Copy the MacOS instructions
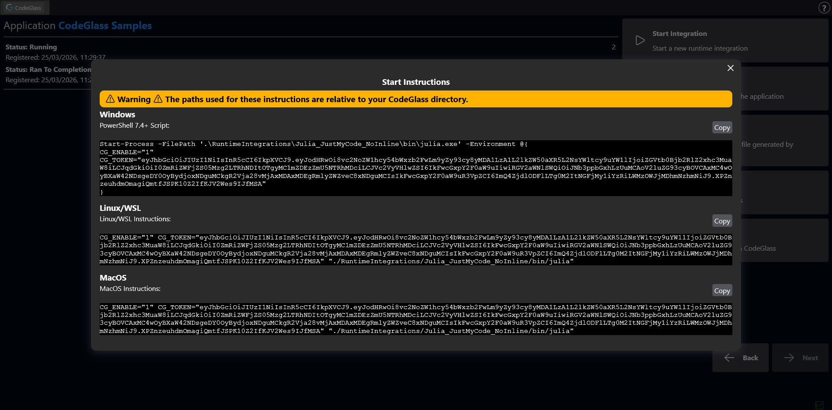The height and width of the screenshot is (410, 832). click(722, 291)
